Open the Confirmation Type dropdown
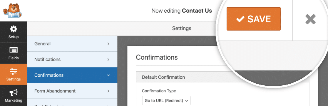Screen dimensions: 328x106 (x=167, y=100)
